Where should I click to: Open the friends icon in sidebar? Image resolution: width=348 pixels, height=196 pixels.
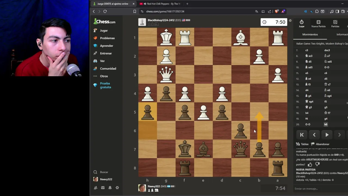(95, 188)
